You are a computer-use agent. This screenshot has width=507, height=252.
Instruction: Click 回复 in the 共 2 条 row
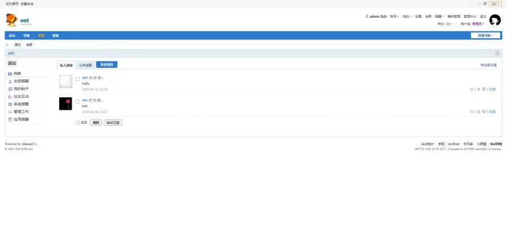click(x=492, y=89)
